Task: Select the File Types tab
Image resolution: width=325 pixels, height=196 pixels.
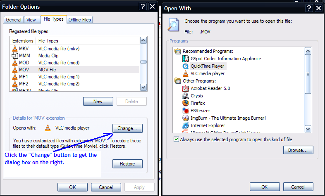Action: (54, 19)
